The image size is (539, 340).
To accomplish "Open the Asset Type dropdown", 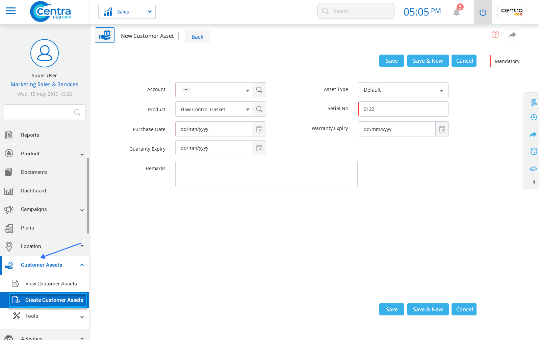I will tap(403, 90).
